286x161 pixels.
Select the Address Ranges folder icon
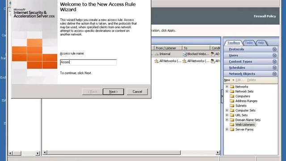click(x=232, y=101)
